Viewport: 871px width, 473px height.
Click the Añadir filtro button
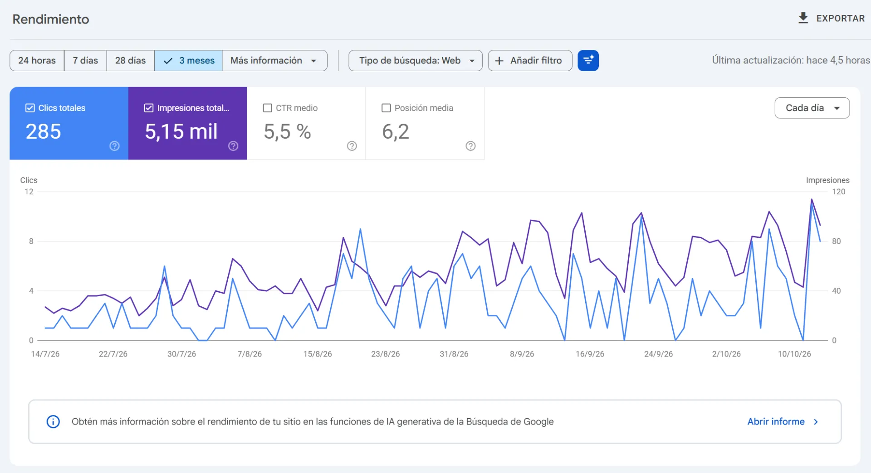click(530, 61)
